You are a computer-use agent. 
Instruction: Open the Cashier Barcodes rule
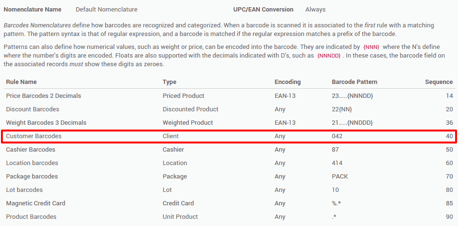(x=229, y=149)
